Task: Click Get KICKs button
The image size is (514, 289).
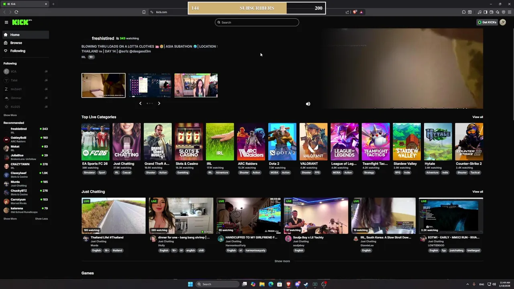Action: pos(487,22)
